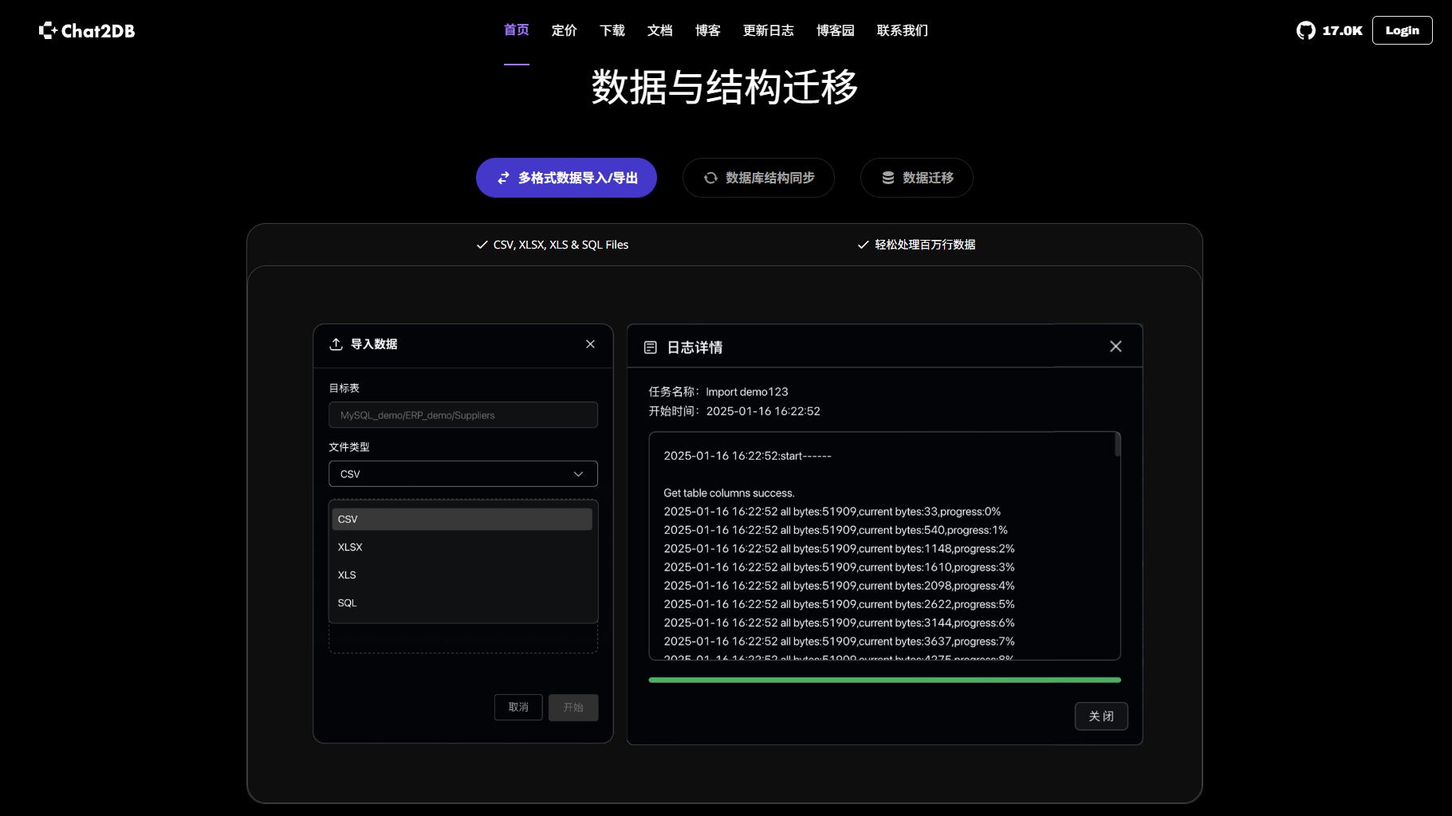Click the 目标表 input field
This screenshot has width=1452, height=816.
tap(462, 414)
